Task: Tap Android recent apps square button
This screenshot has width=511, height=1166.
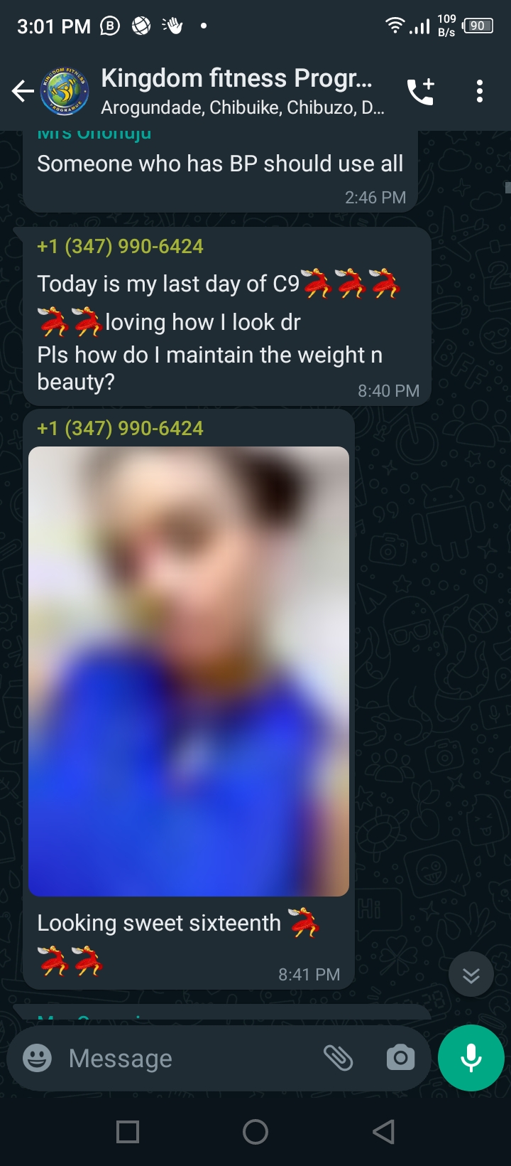Action: pyautogui.click(x=128, y=1131)
